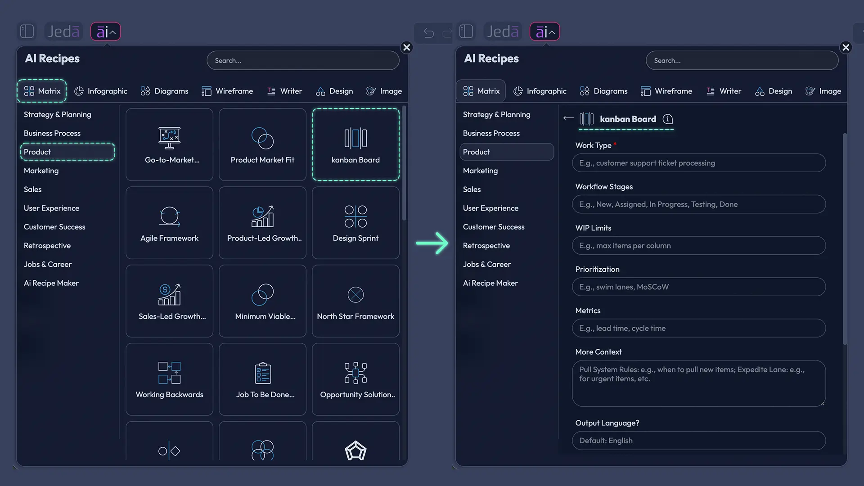Click the left panel's recipe list scrollbar
This screenshot has width=864, height=486.
[x=404, y=163]
